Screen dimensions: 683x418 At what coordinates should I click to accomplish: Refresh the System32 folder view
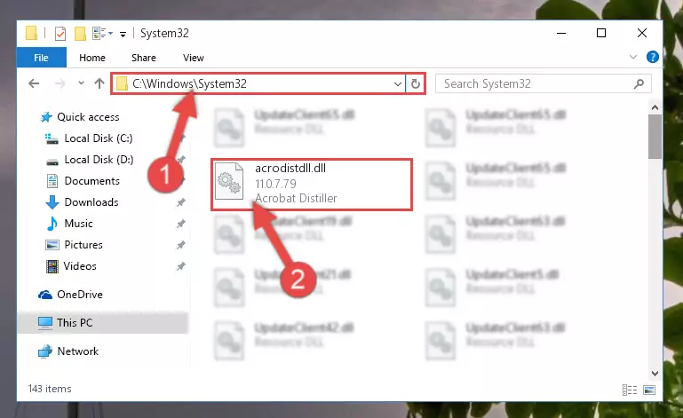(415, 83)
